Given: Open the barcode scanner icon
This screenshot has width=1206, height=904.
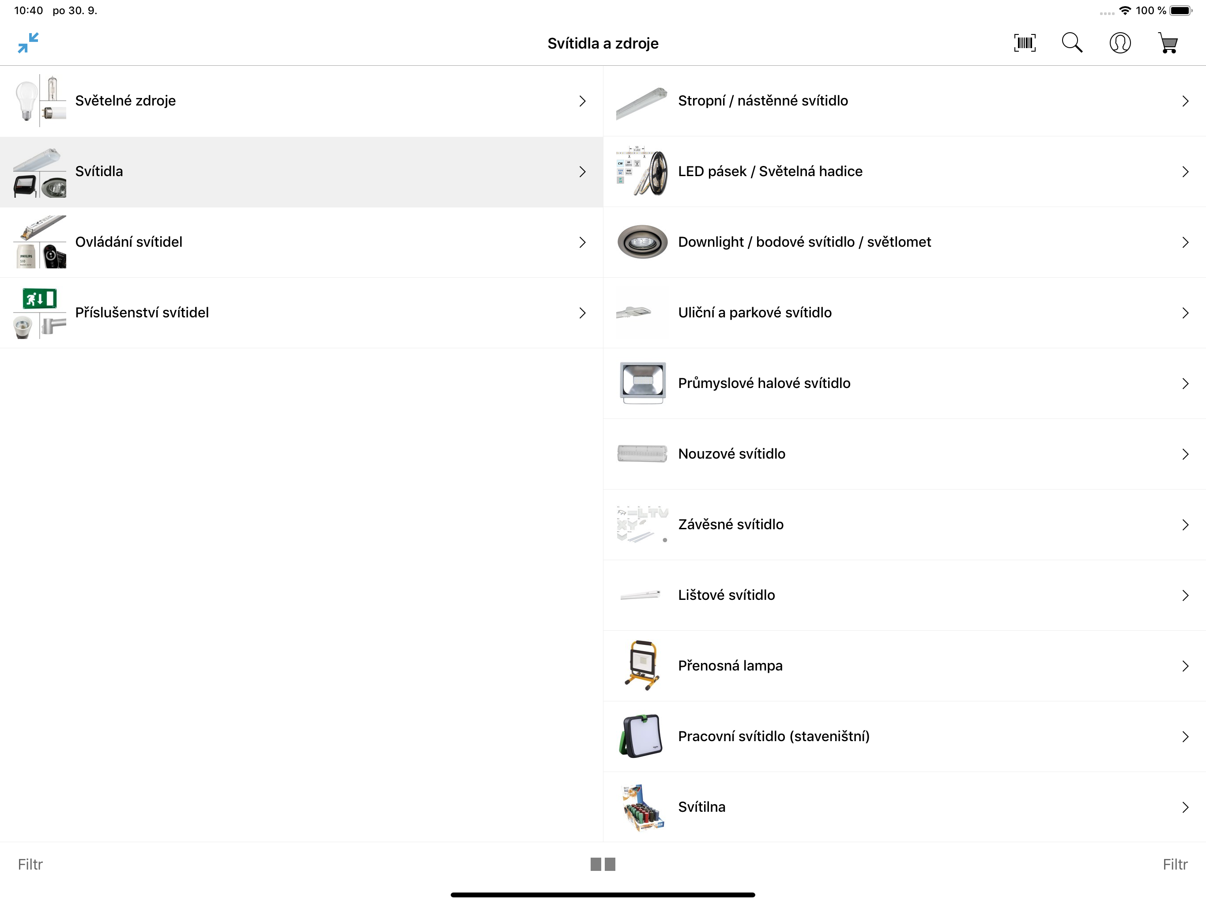Looking at the screenshot, I should [x=1025, y=43].
